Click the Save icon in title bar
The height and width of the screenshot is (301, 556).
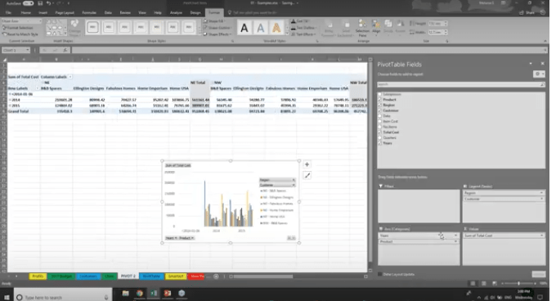coord(40,3)
